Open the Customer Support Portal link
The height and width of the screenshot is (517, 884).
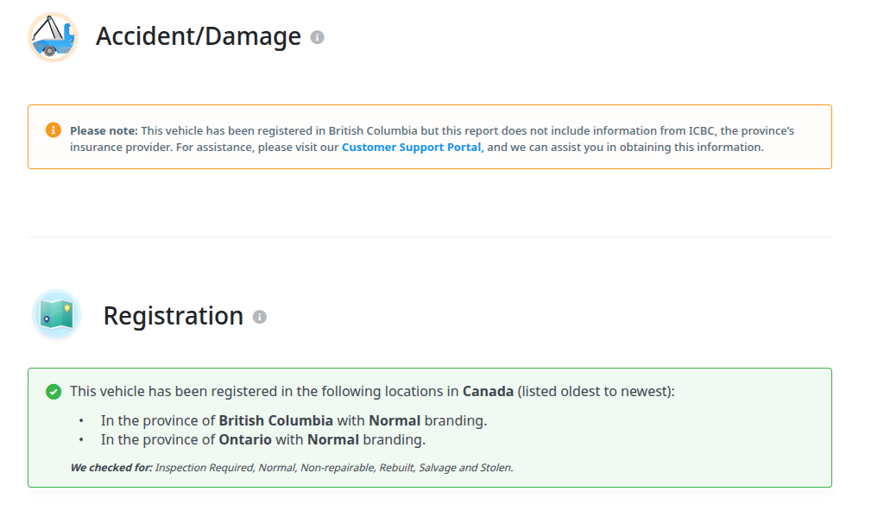tap(412, 148)
